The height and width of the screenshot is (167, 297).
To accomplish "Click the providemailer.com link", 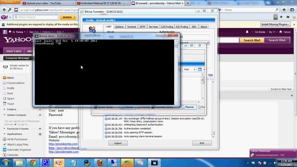I will (64, 152).
